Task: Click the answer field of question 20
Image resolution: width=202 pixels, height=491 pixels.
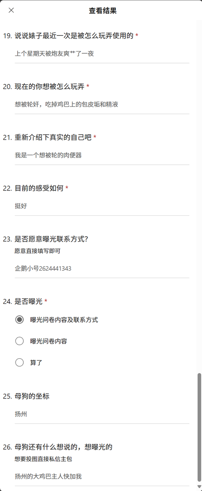Action: [x=102, y=104]
